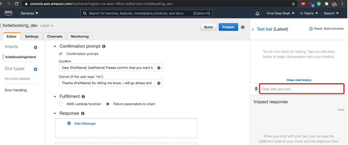Click the microphone voice input icon
Image resolution: width=348 pixels, height=145 pixels.
(256, 89)
